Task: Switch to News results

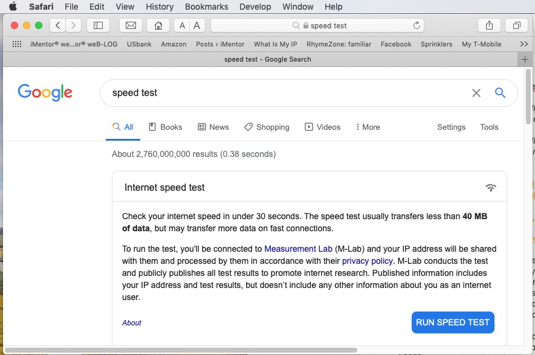Action: (x=213, y=127)
